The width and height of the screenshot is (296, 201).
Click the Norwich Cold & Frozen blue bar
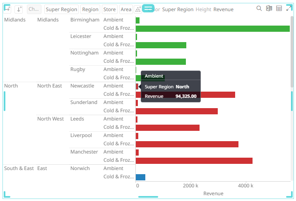(140, 177)
